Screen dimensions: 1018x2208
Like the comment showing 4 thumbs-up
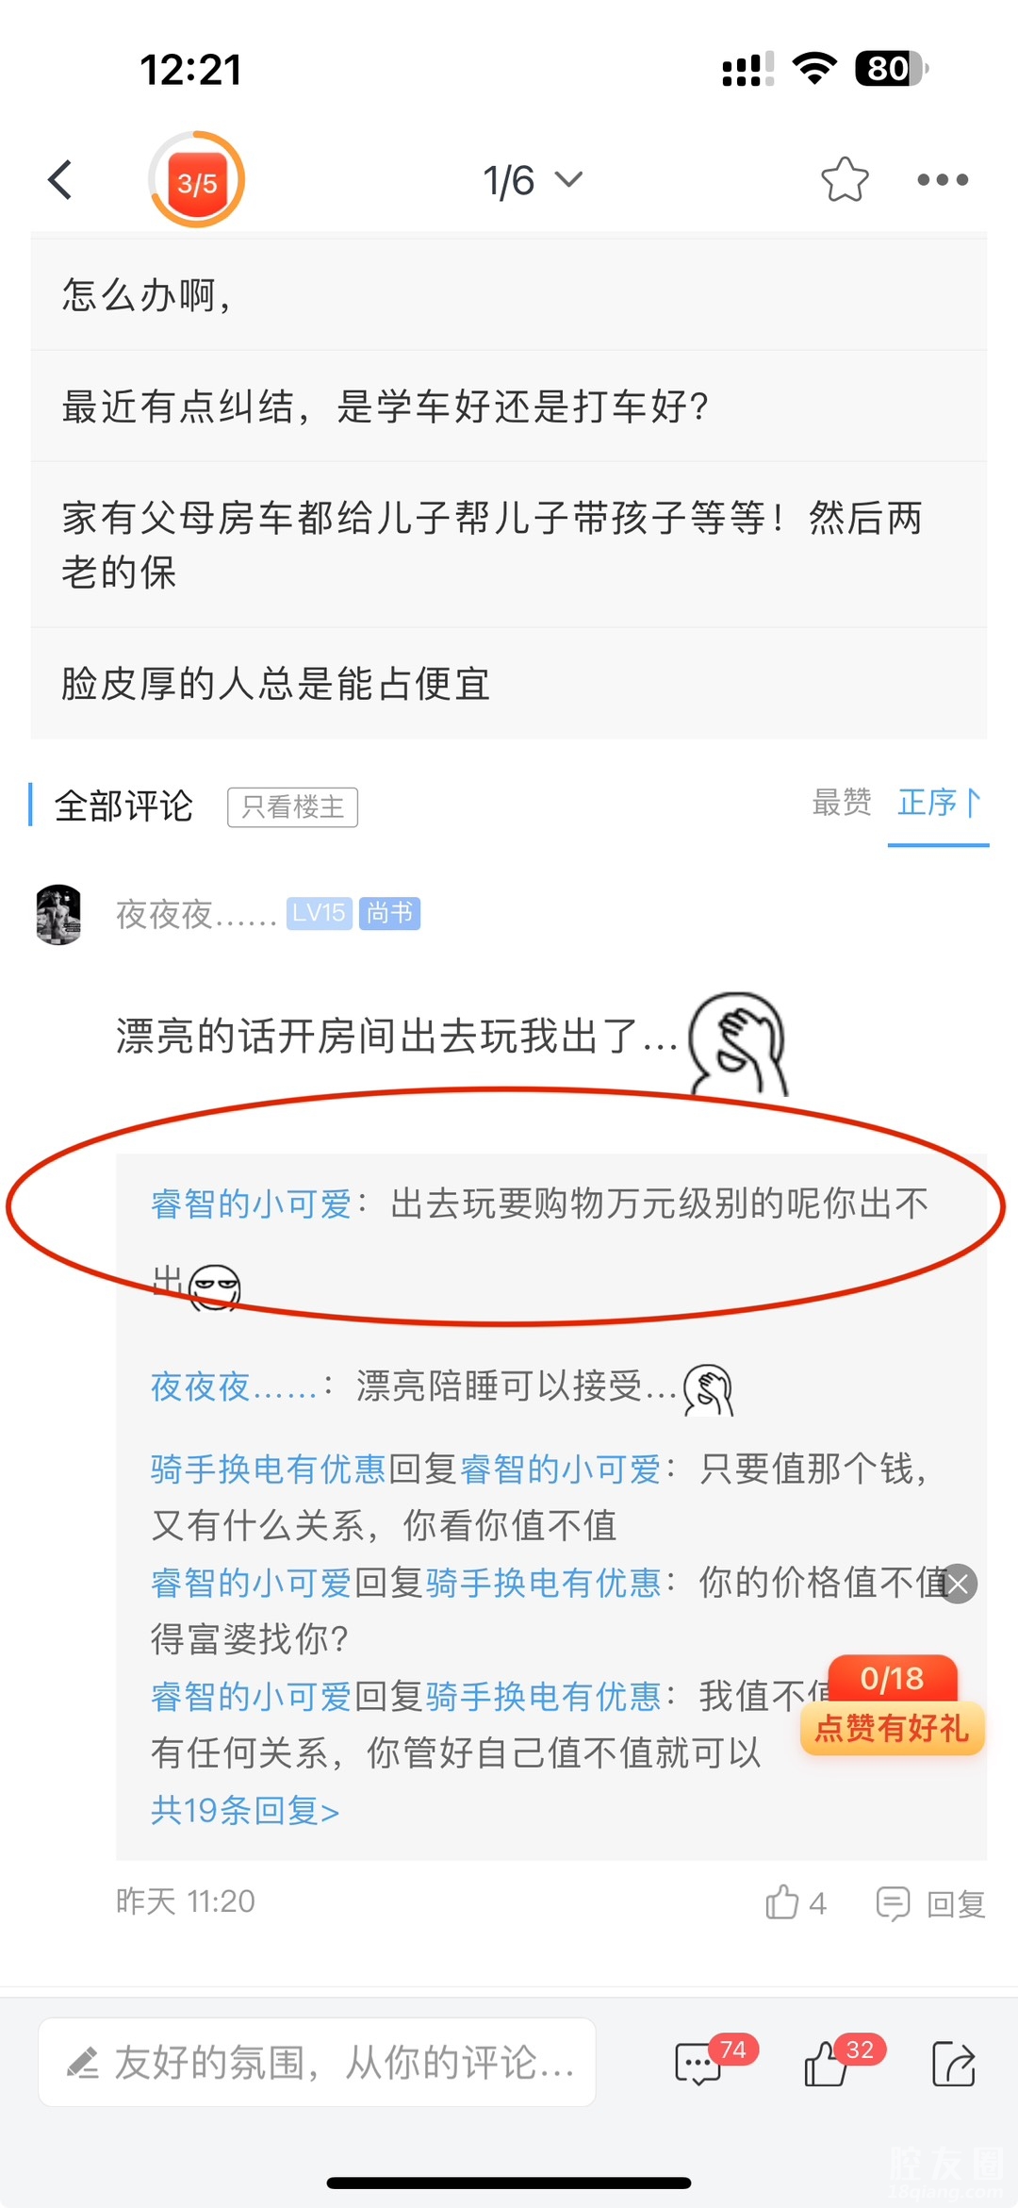click(796, 1902)
